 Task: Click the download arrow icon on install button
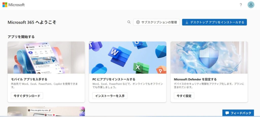[x=187, y=22]
